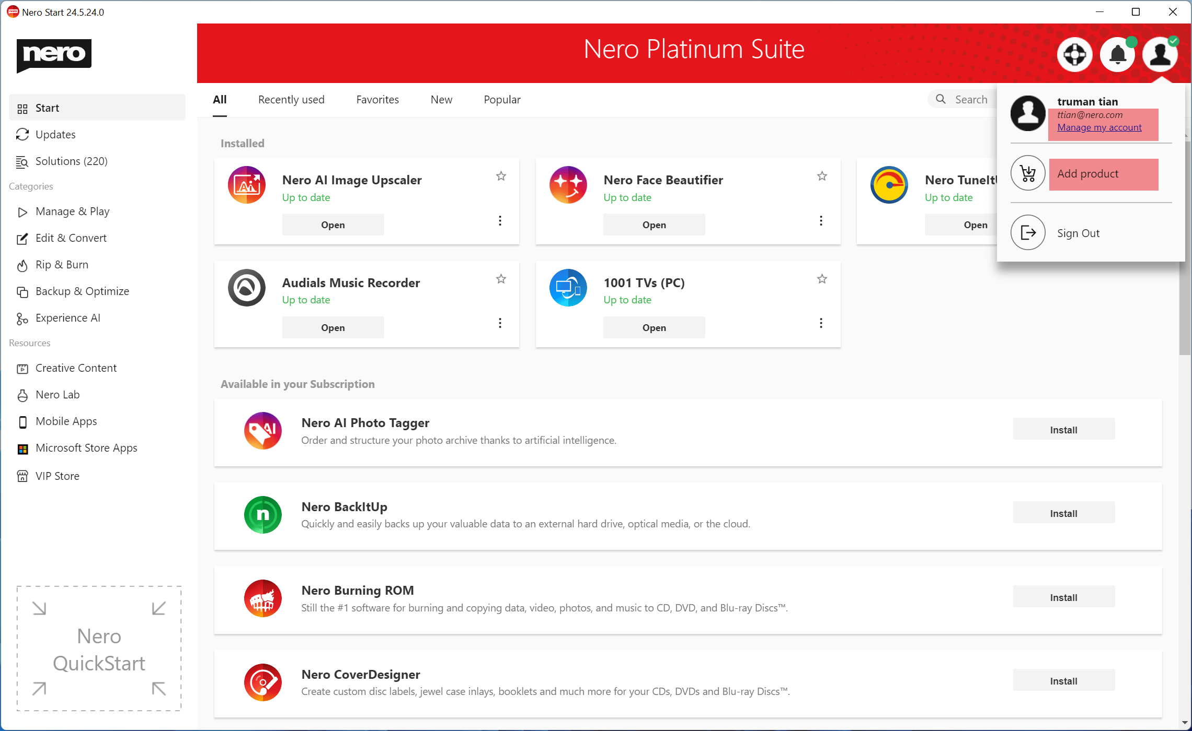1192x731 pixels.
Task: Open the Manage my account link
Action: 1099,127
